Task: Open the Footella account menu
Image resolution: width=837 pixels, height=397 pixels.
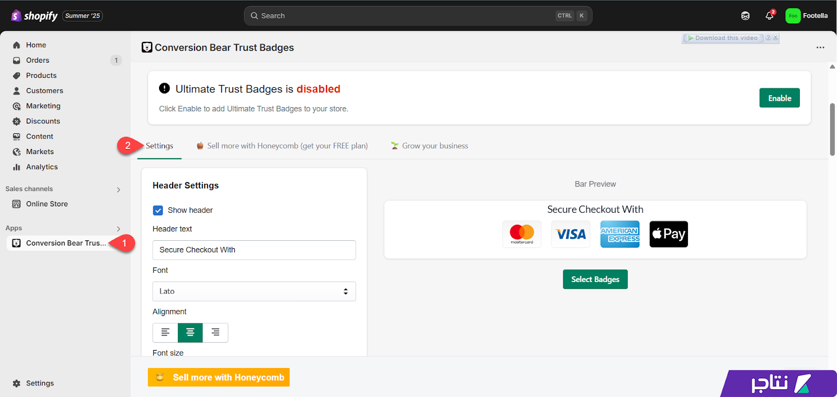Action: pos(807,16)
